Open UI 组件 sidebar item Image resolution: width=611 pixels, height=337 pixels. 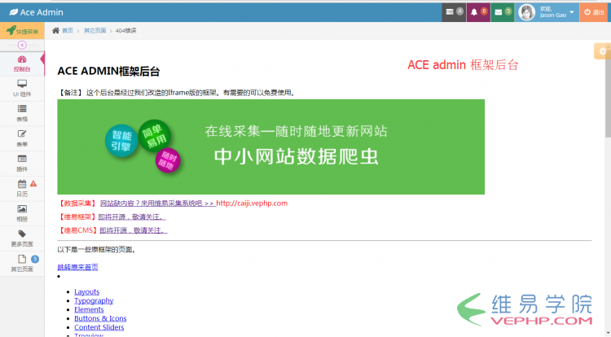click(22, 89)
